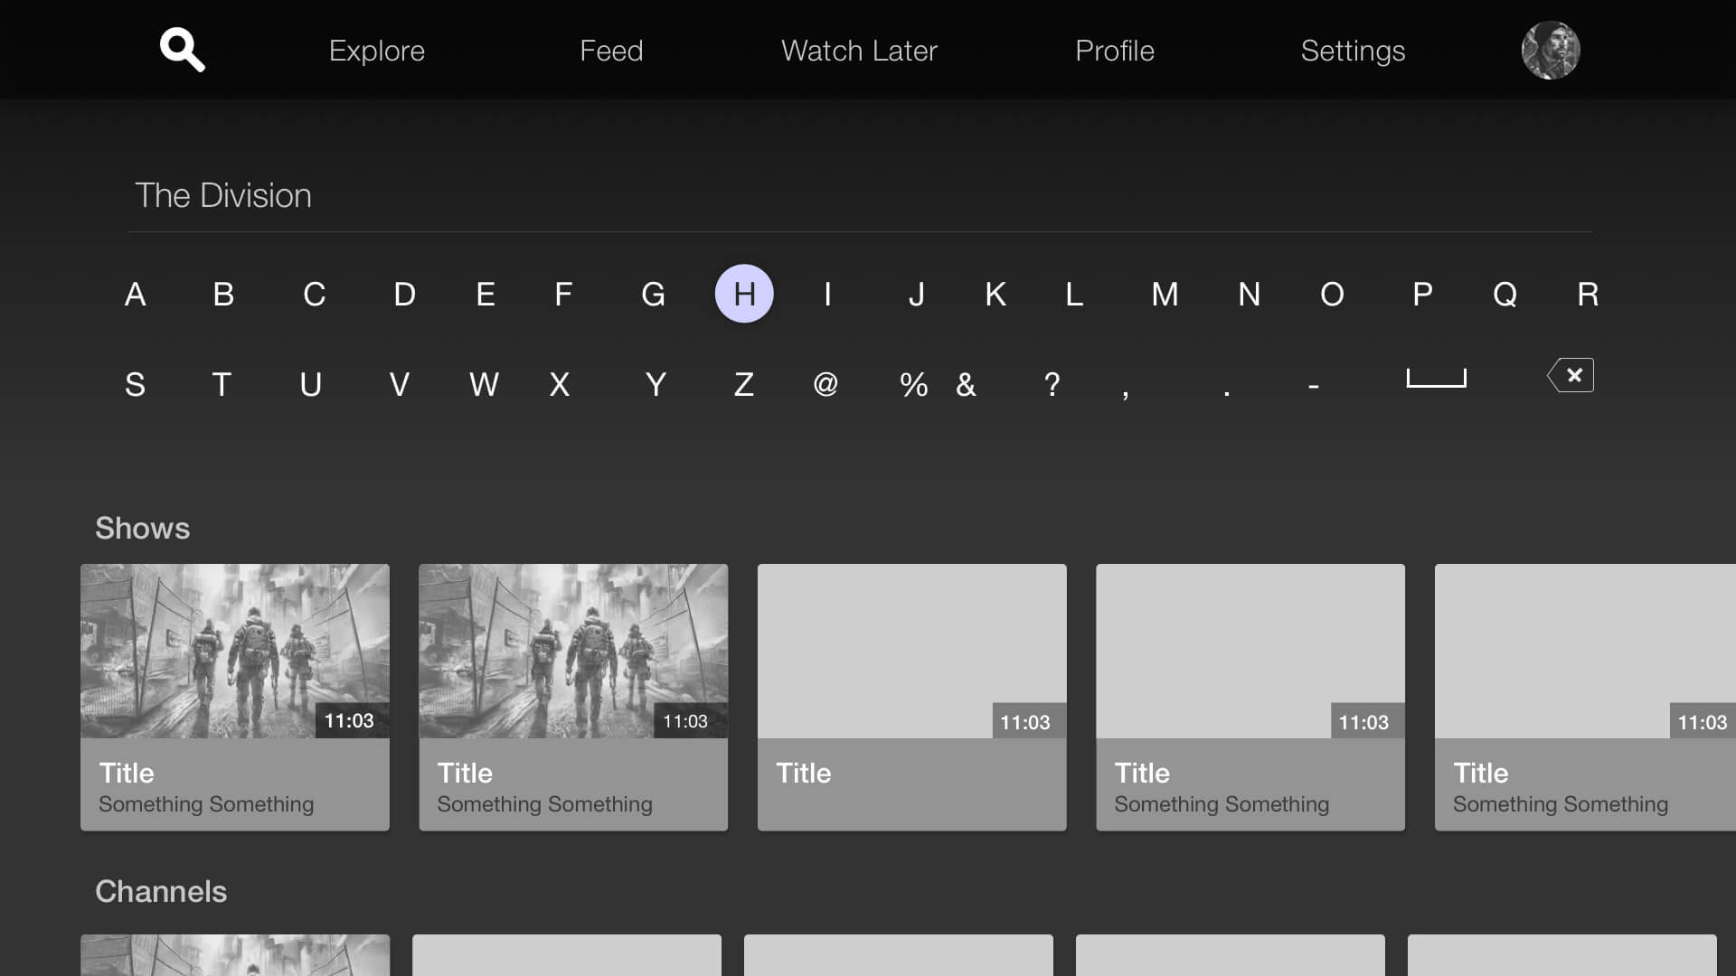Image resolution: width=1736 pixels, height=976 pixels.
Task: Click the search magnifier icon
Action: click(182, 50)
